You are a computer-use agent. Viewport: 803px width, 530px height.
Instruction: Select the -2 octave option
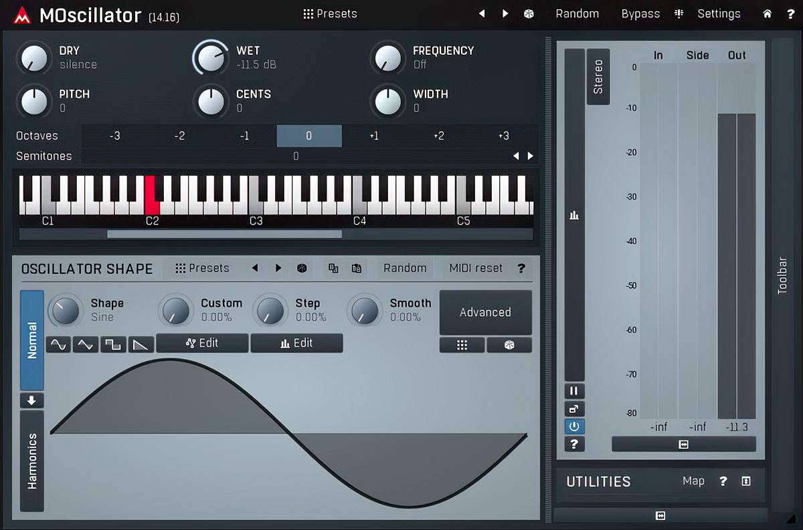[179, 136]
